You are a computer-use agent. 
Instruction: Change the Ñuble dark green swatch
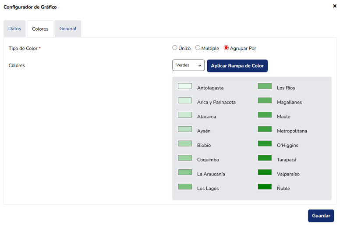(265, 187)
